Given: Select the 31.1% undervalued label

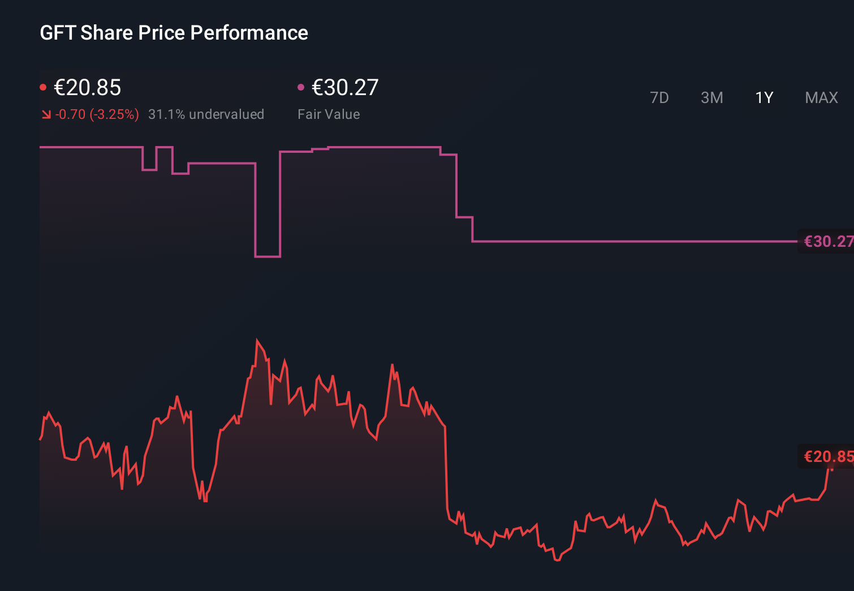Looking at the screenshot, I should pyautogui.click(x=206, y=114).
